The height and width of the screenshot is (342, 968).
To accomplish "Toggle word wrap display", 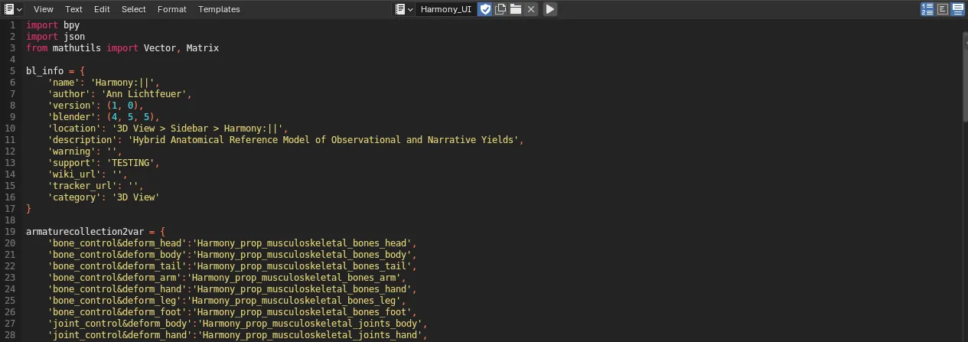I will click(942, 9).
